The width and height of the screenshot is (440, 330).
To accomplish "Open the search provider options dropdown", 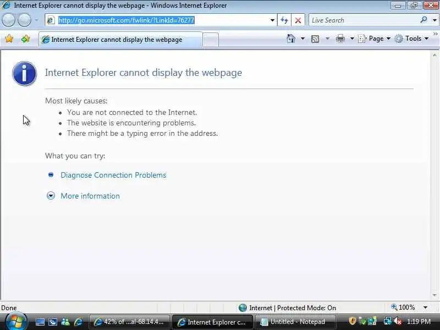I will point(435,20).
